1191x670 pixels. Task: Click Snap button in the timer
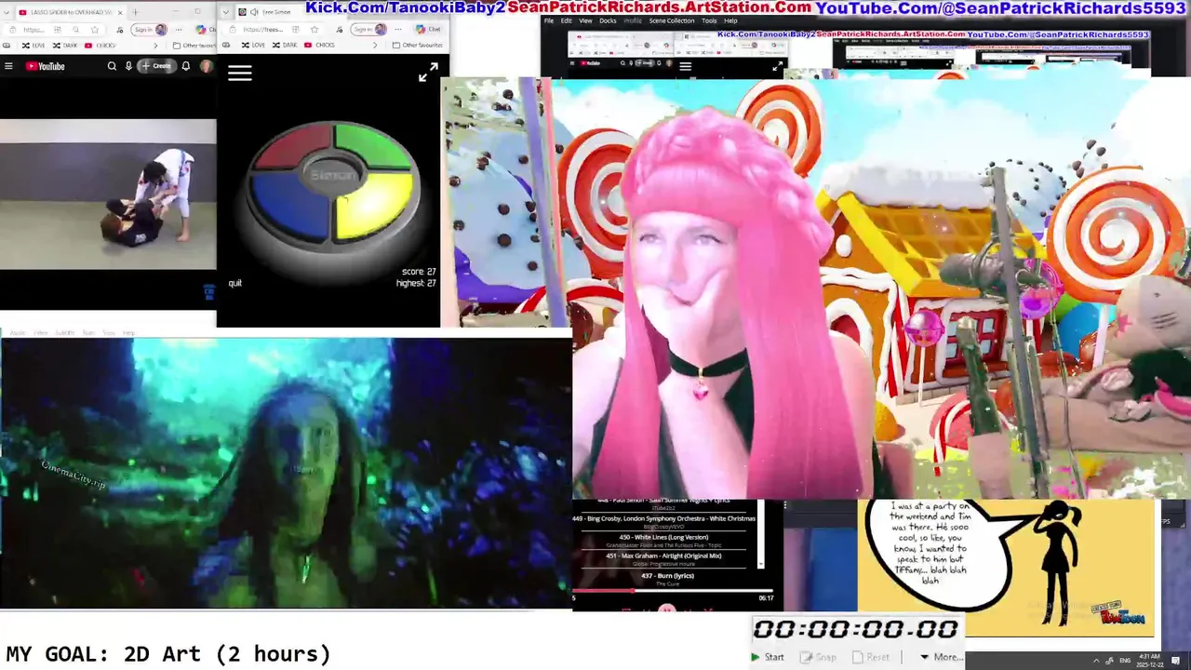[x=819, y=657]
